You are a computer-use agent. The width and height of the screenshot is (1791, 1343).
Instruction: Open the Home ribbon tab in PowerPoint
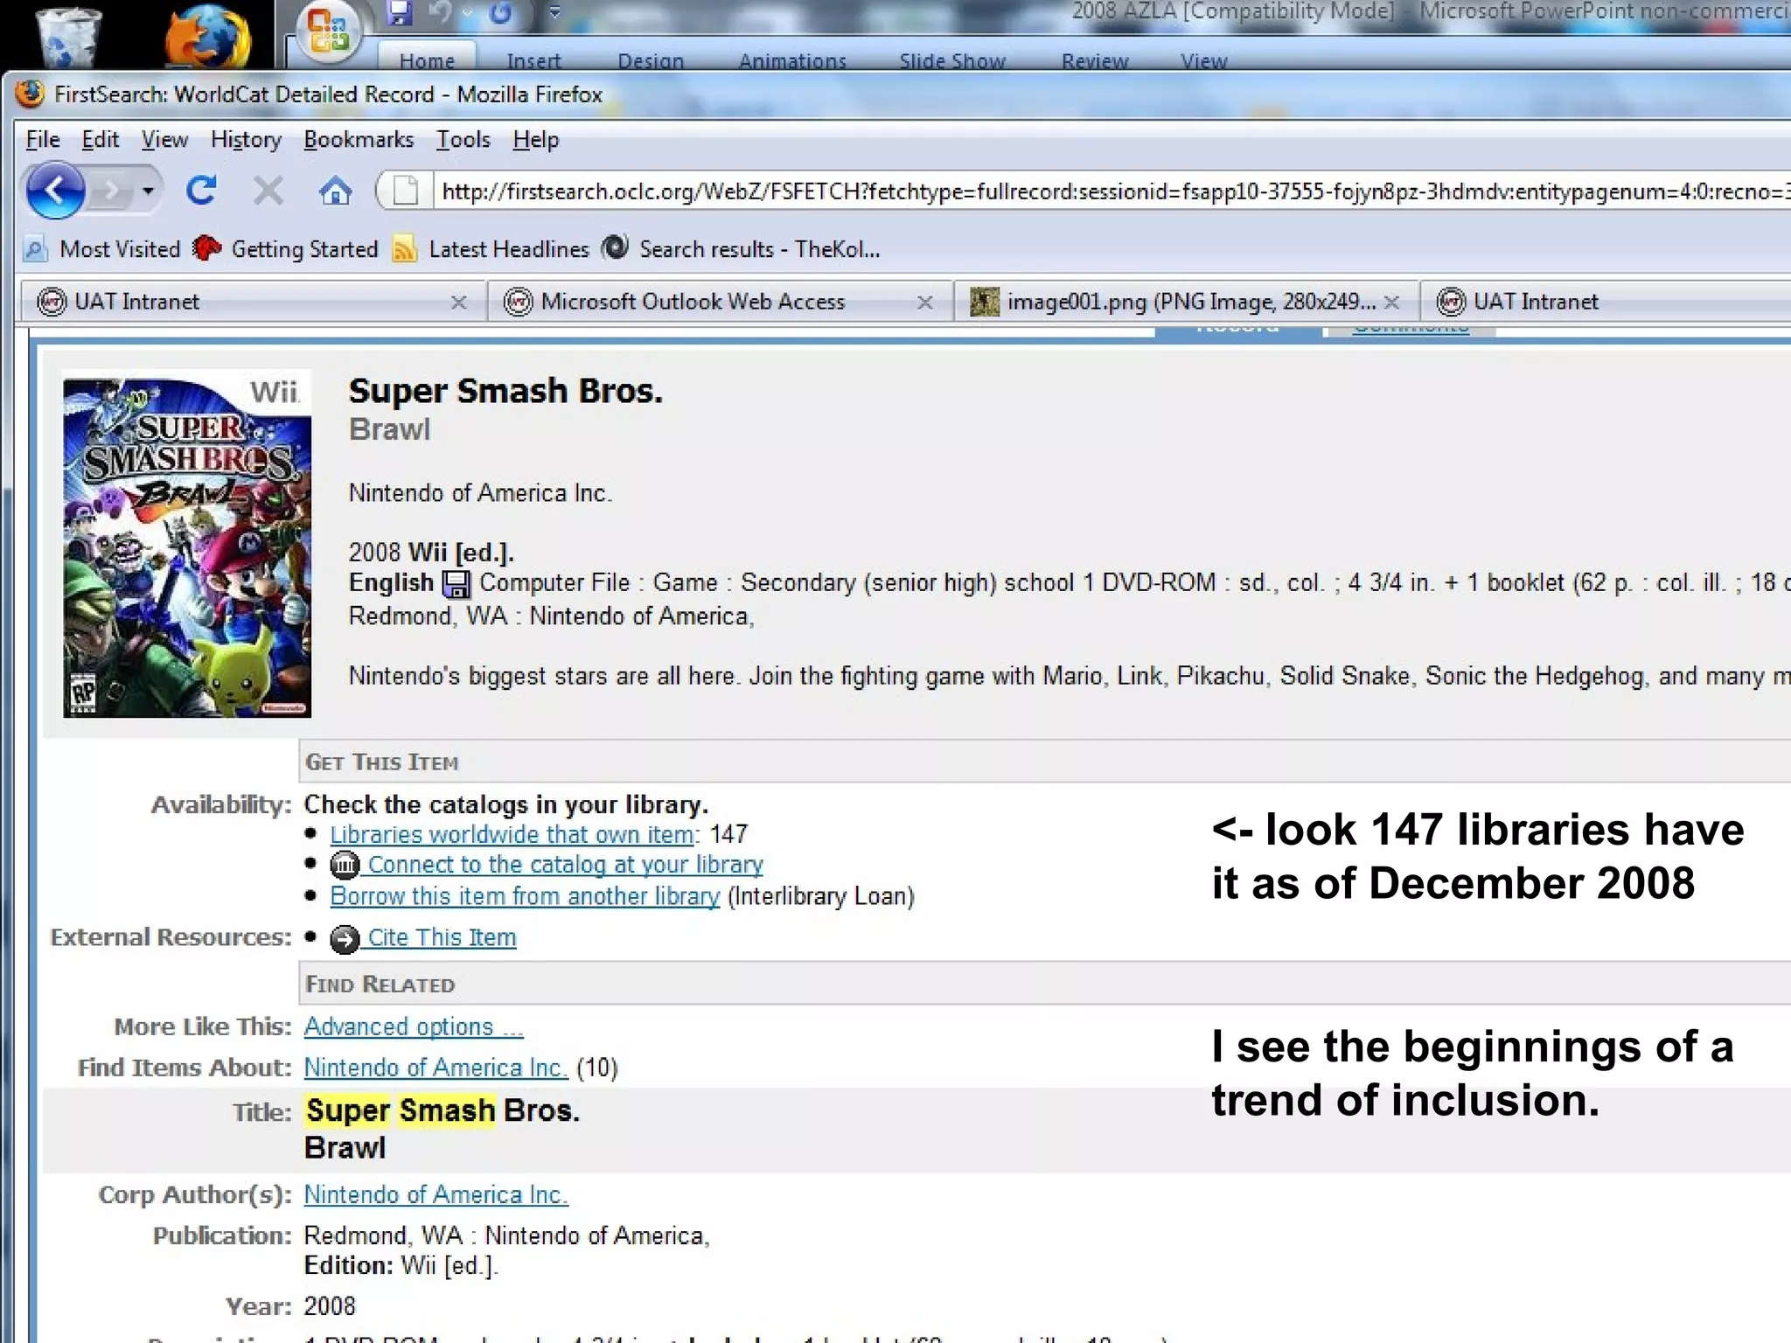pos(427,60)
